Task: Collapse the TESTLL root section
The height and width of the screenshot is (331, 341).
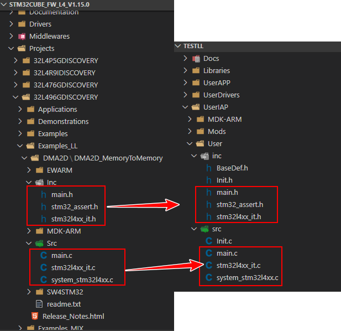Action: click(x=178, y=46)
